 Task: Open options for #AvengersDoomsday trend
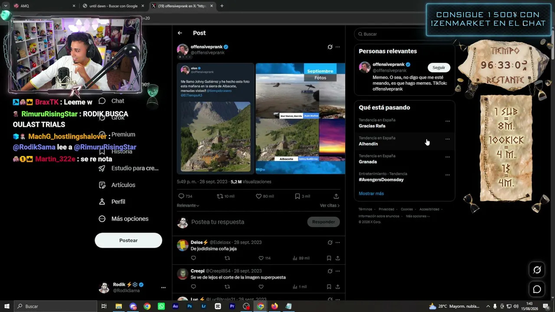pos(447,175)
